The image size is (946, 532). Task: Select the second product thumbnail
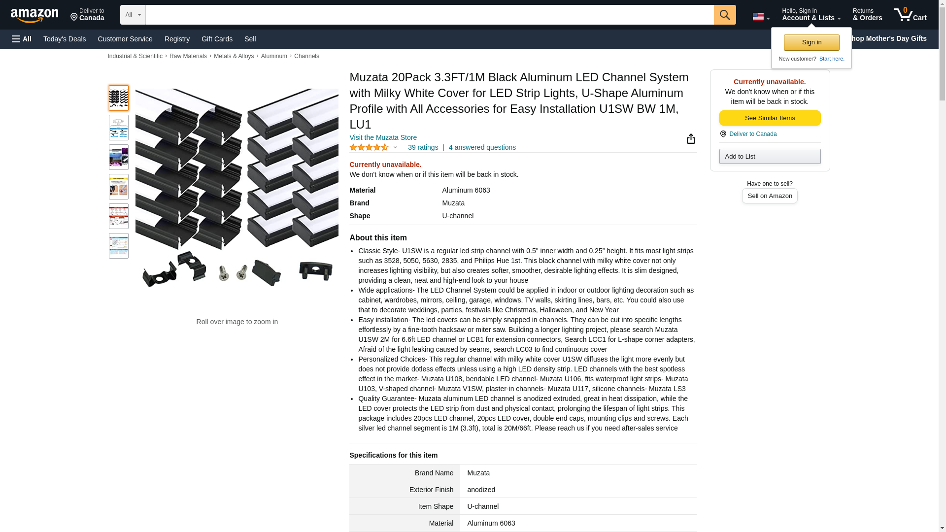point(118,128)
